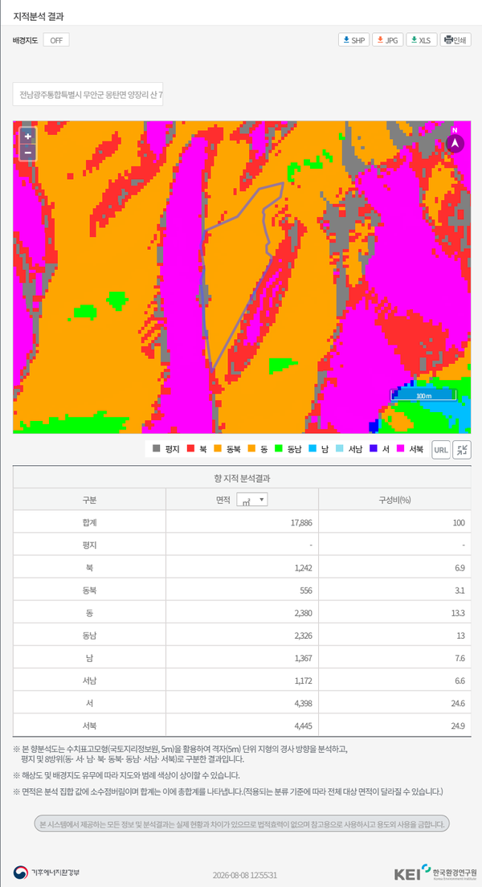The height and width of the screenshot is (887, 482).
Task: Zoom out the map with minus button
Action: click(28, 152)
